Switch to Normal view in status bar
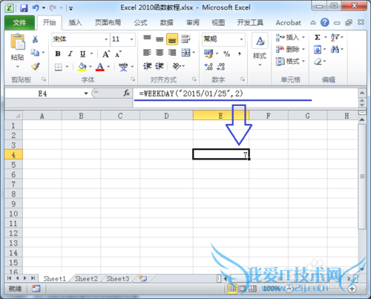This screenshot has height=299, width=371. click(x=232, y=289)
